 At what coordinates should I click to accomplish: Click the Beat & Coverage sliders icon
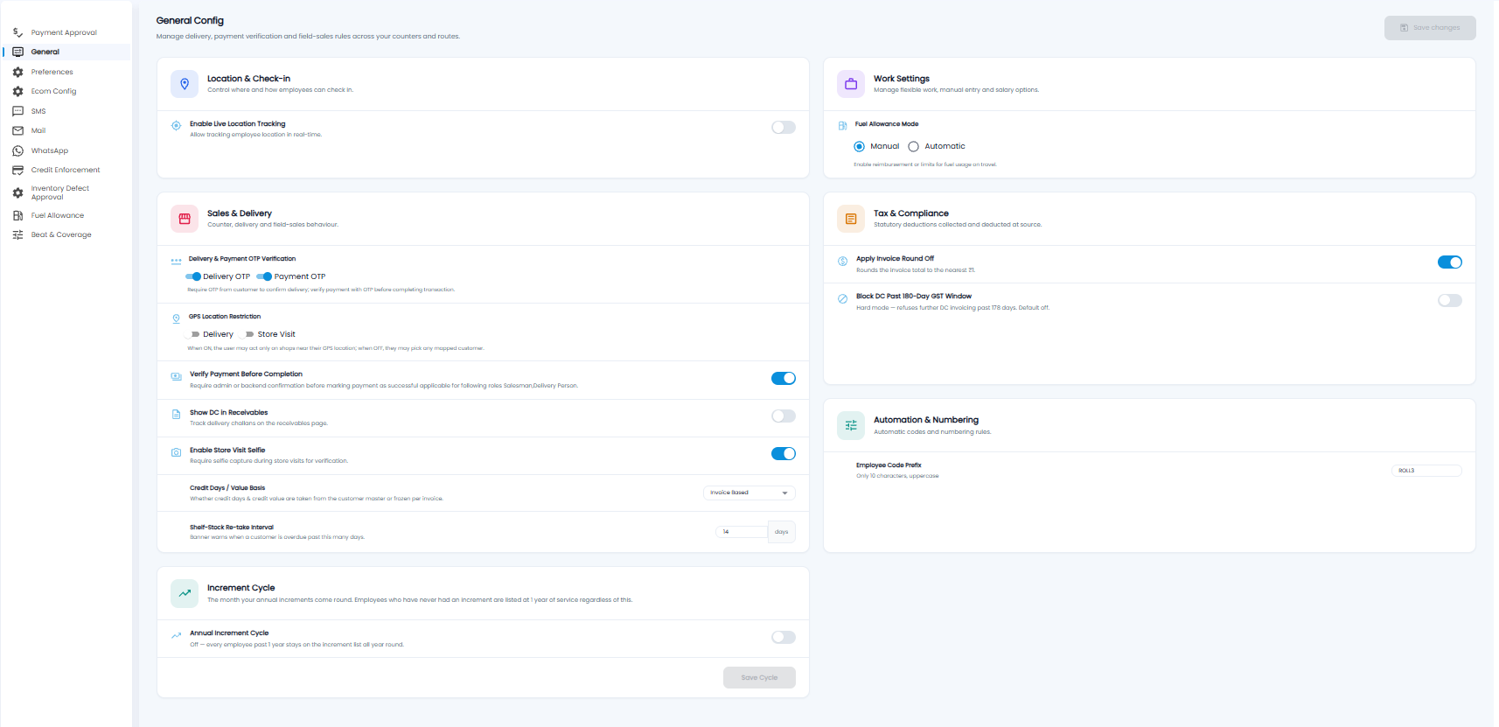17,234
